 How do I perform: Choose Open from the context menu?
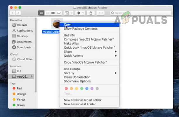[89, 25]
